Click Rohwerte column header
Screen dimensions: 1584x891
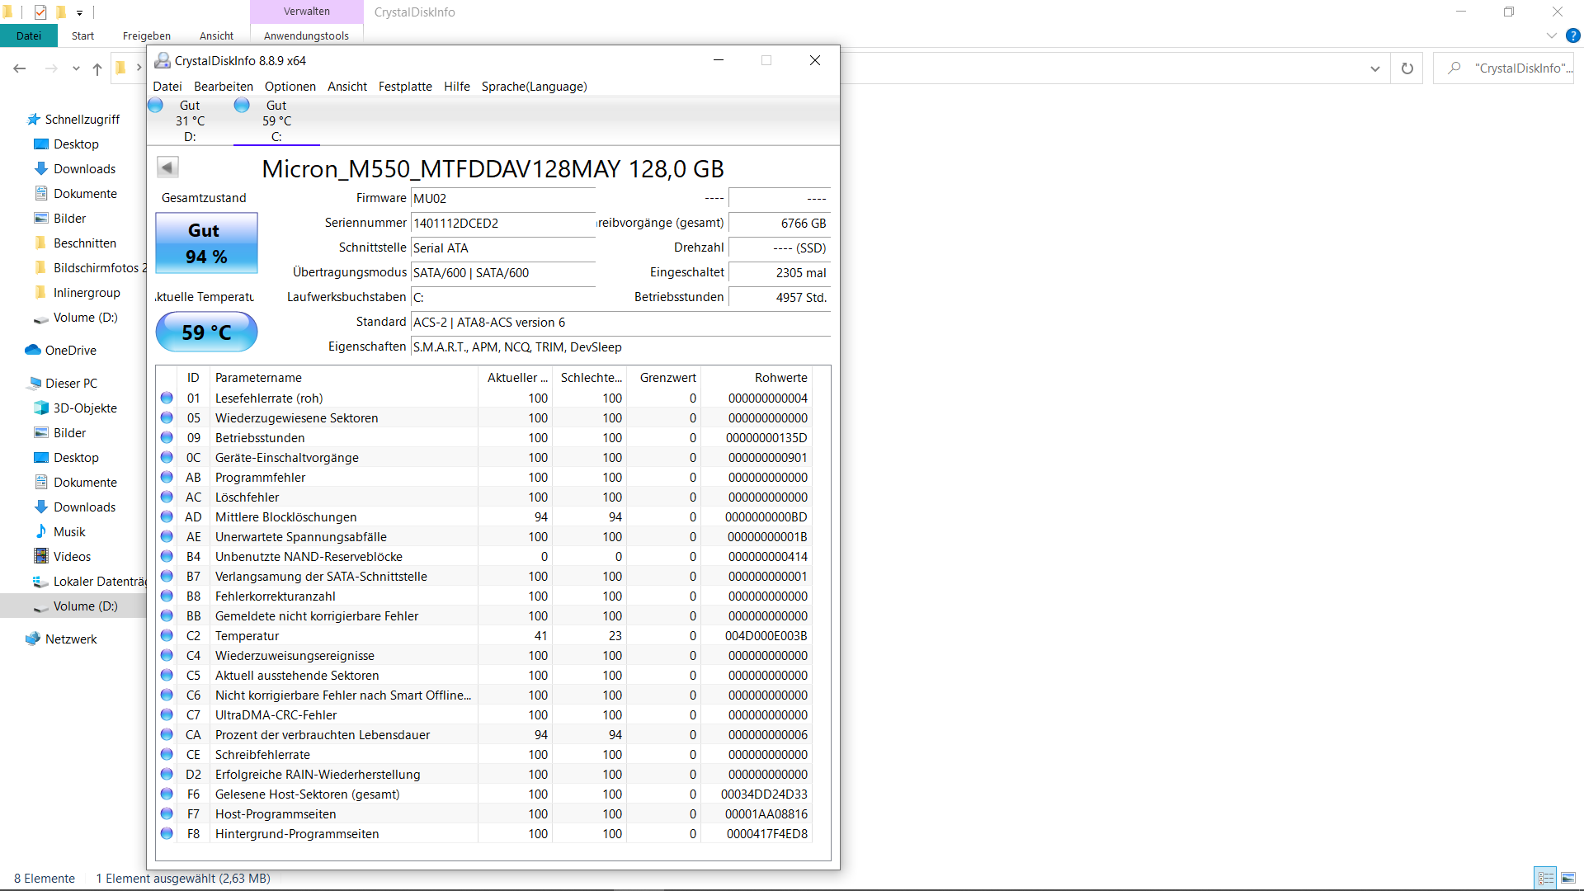(x=757, y=377)
